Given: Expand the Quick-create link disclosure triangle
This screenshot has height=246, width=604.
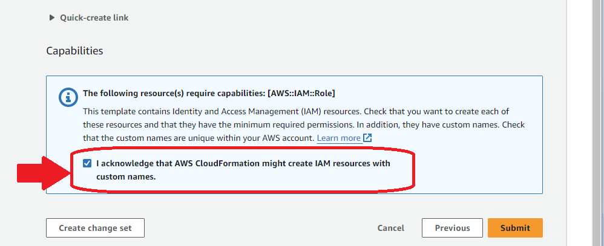Looking at the screenshot, I should coord(52,18).
